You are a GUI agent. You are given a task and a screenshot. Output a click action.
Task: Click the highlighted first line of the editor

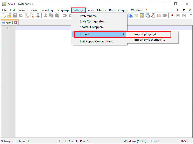coord(104,28)
